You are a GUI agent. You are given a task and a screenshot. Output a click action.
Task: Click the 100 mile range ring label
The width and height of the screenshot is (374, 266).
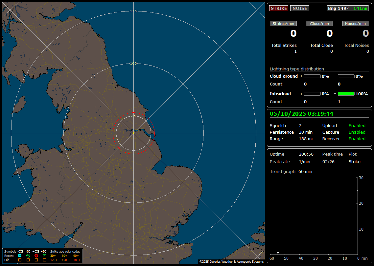pos(133,64)
